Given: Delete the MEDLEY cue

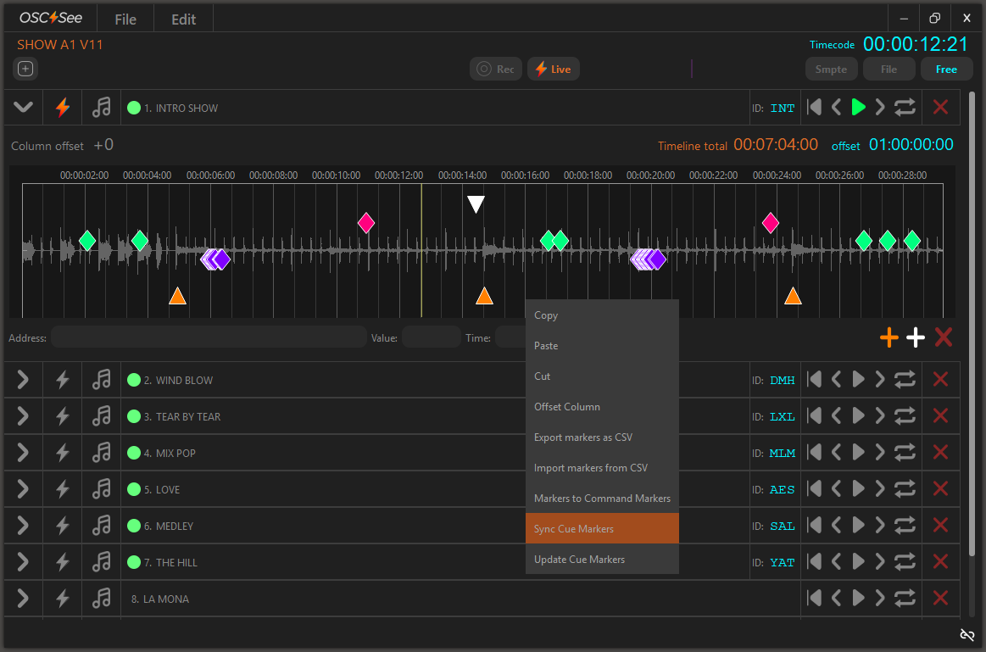Looking at the screenshot, I should 941,525.
